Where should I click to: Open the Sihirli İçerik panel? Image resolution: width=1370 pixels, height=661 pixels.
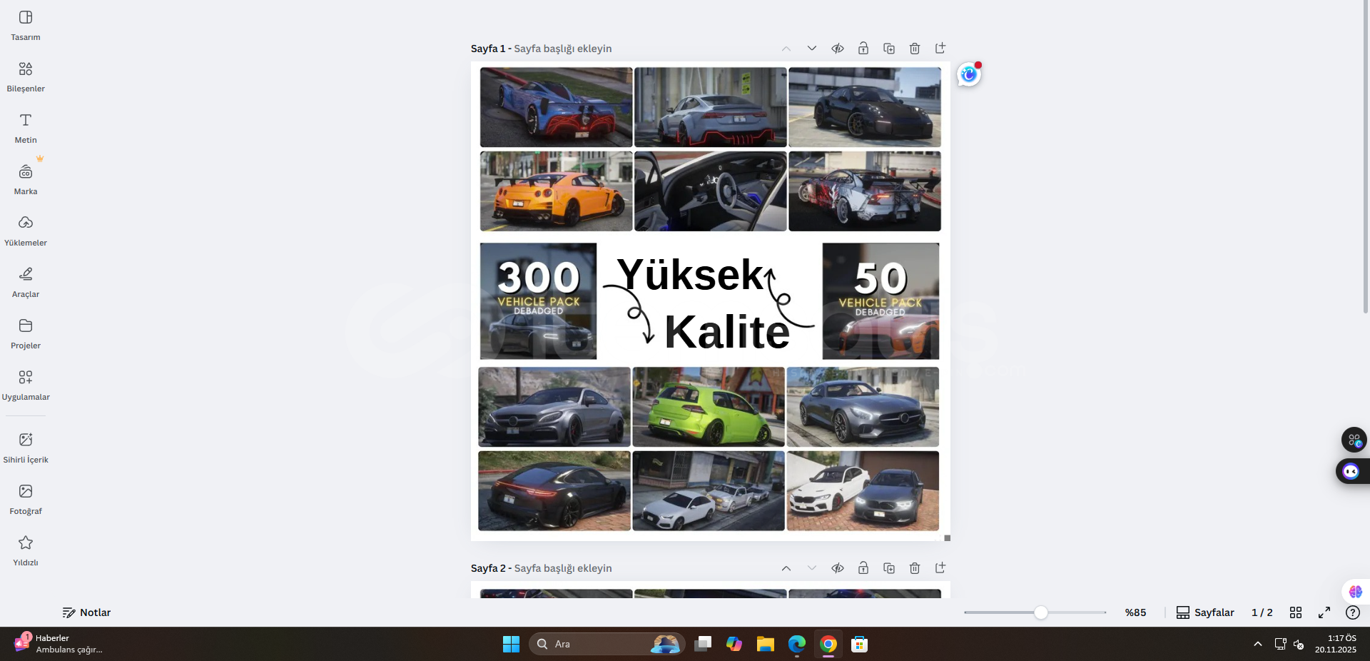pyautogui.click(x=26, y=448)
